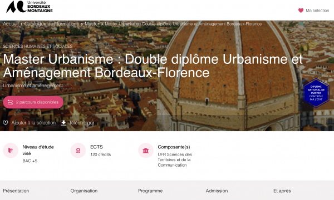
Task: Click the Niveau d'étude visé heading
Action: 38,150
